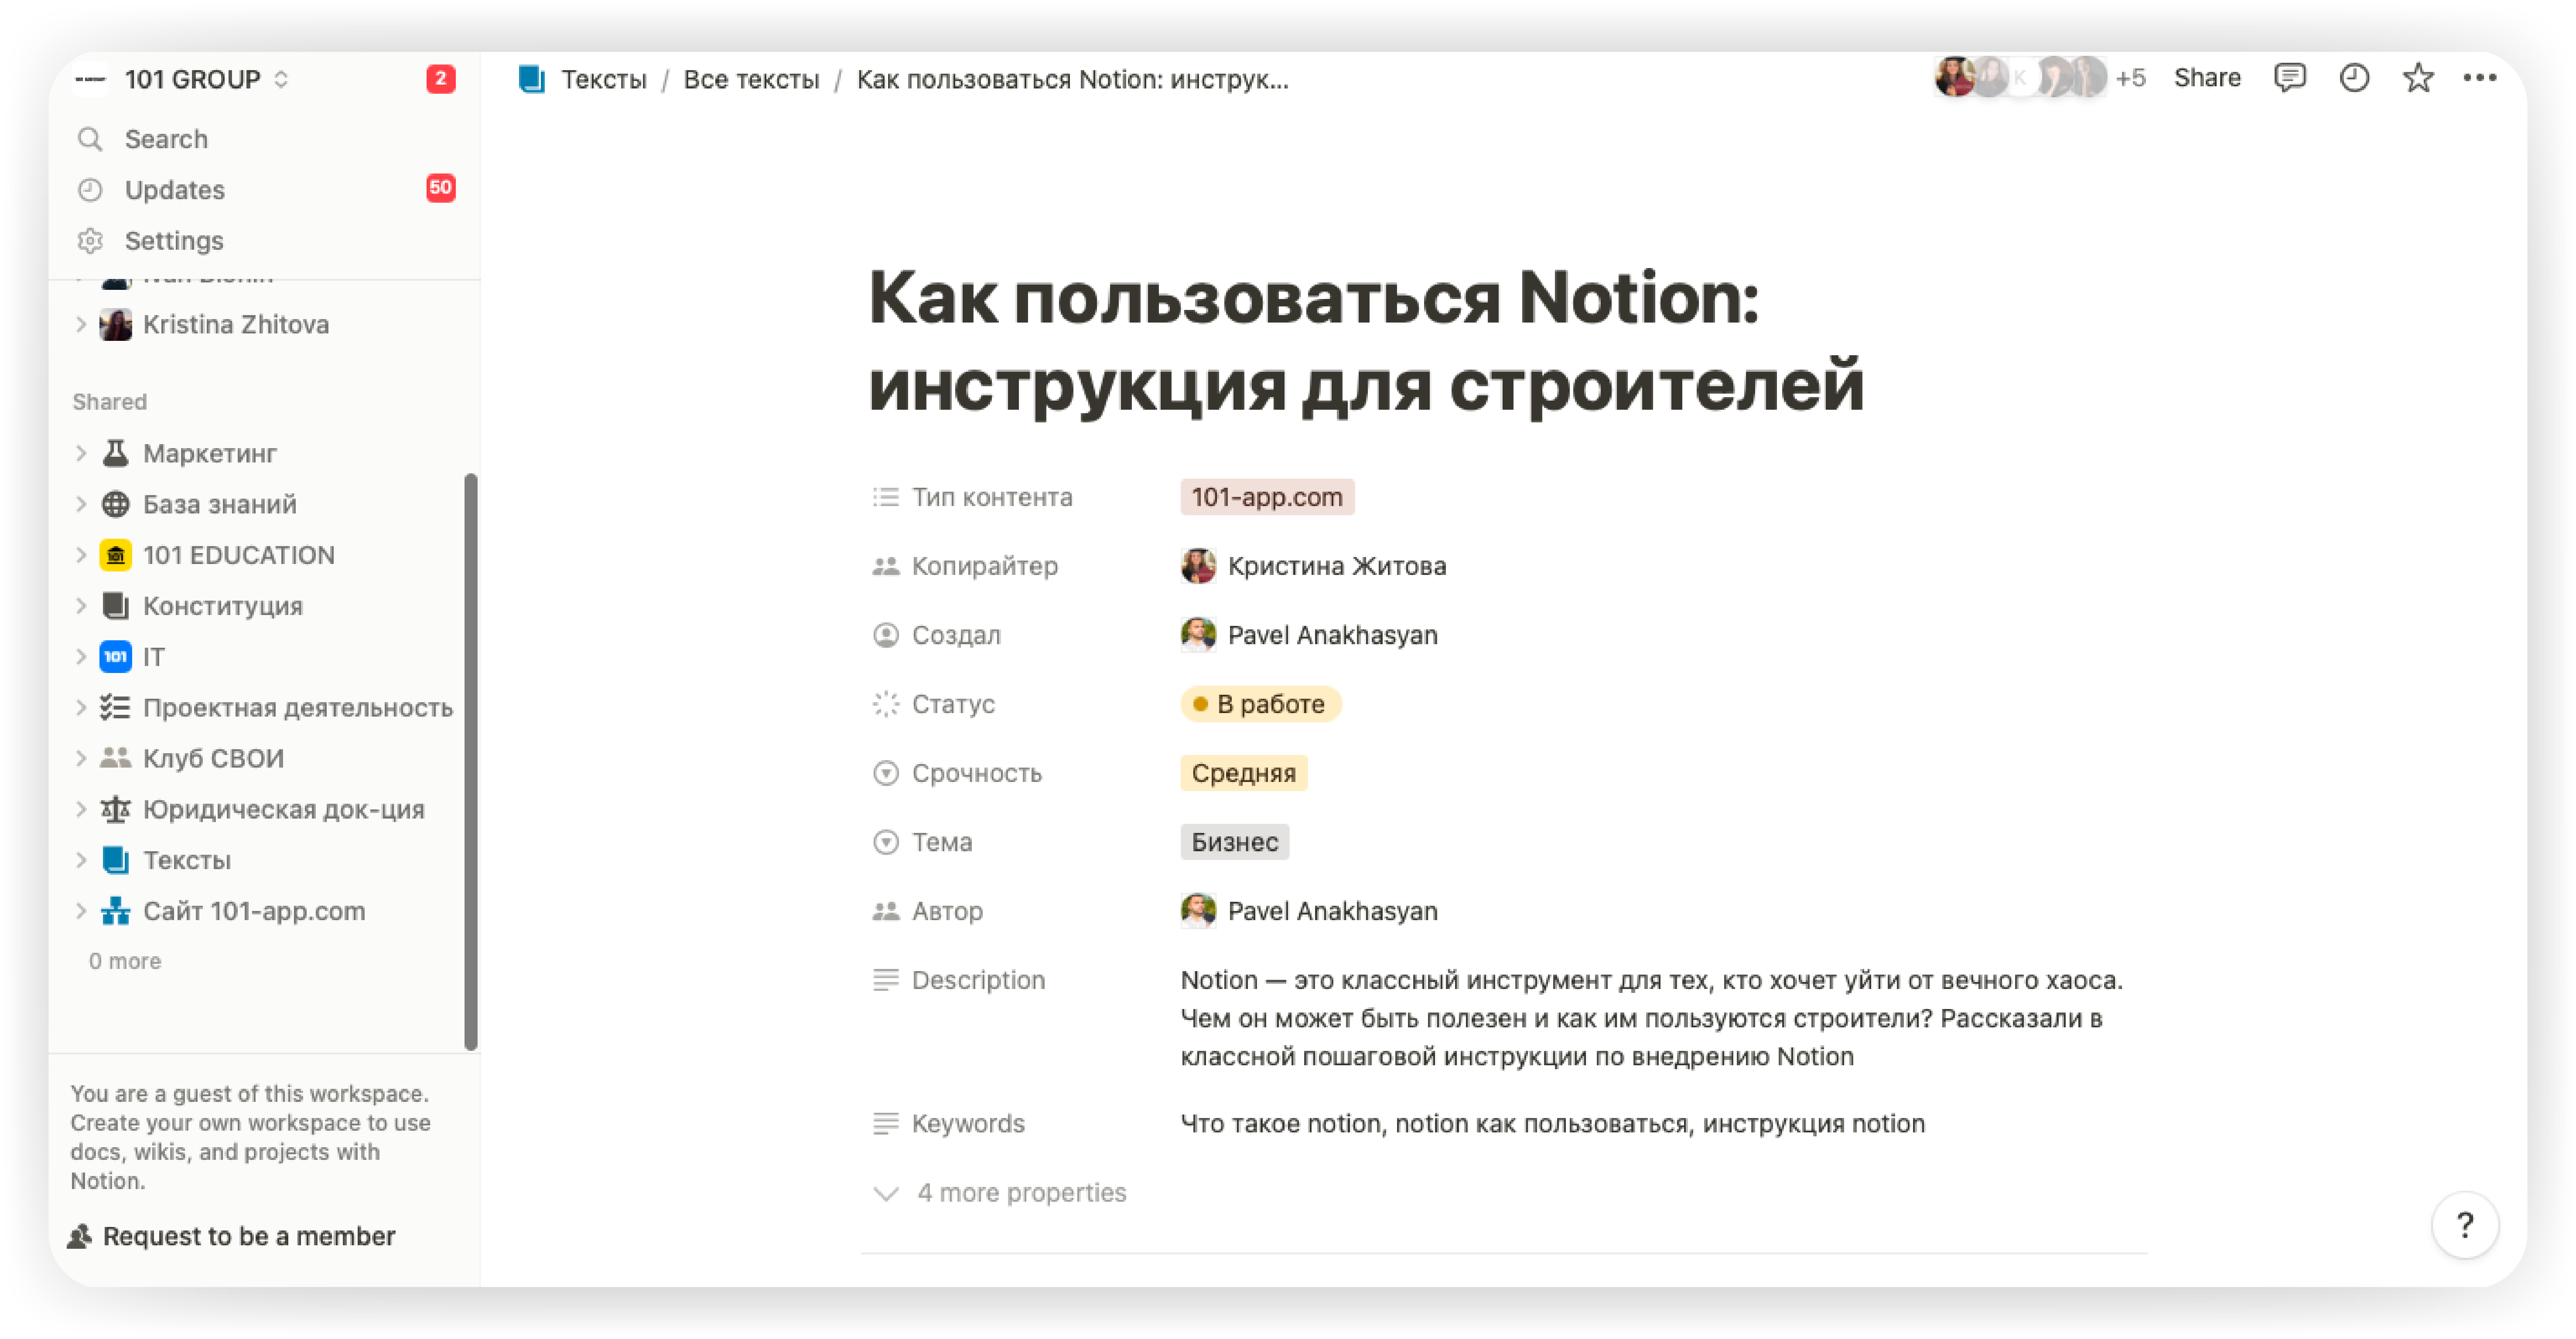Go to Все тексты breadcrumb
2576x1339 pixels.
[x=751, y=79]
